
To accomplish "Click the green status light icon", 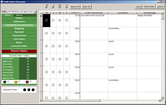I will [x=5, y=82].
